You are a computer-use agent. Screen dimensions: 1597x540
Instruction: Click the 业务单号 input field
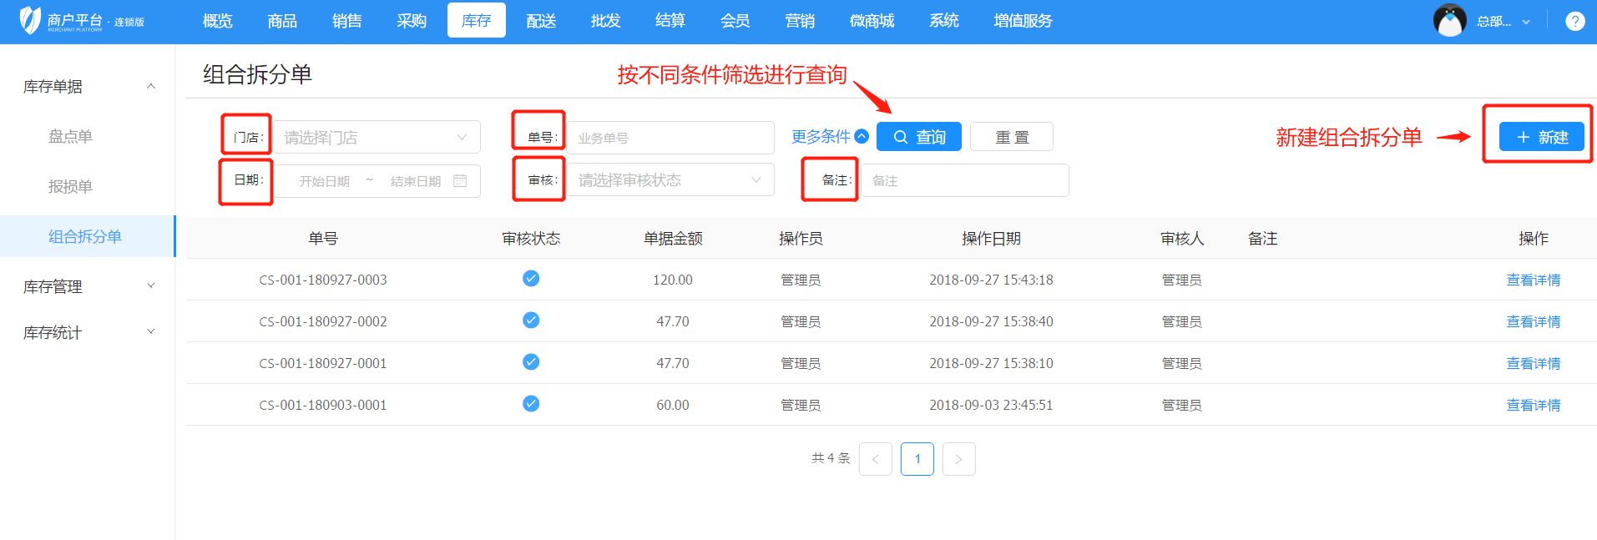(x=670, y=138)
